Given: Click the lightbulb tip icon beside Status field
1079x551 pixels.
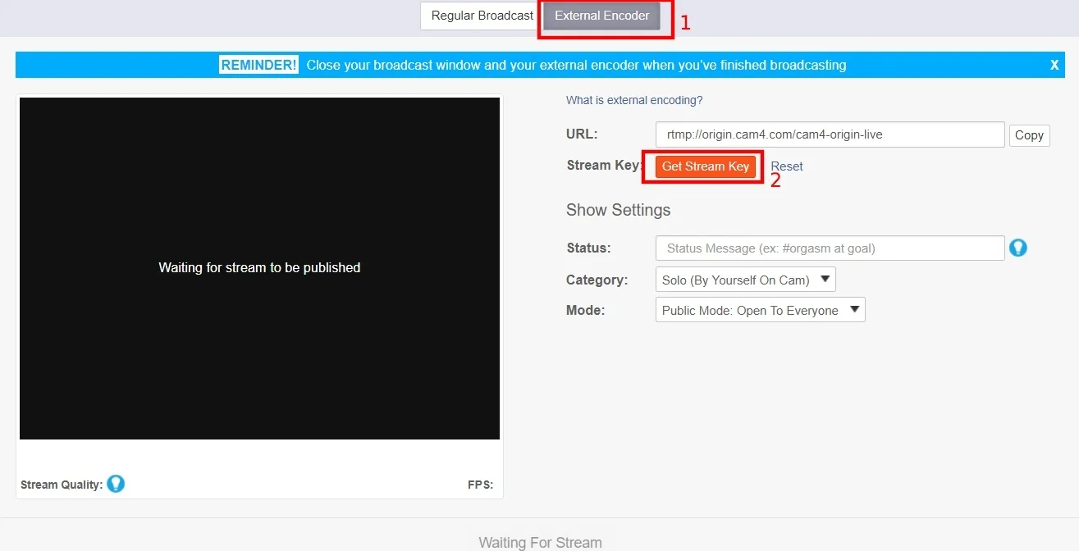Looking at the screenshot, I should point(1017,248).
